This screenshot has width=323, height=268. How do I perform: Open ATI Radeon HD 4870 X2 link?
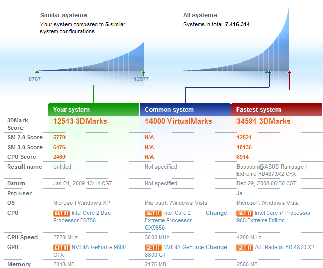point(285,247)
